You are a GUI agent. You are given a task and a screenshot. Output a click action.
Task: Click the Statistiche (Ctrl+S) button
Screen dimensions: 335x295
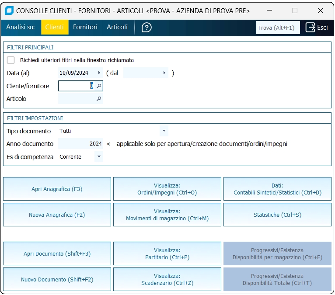pyautogui.click(x=277, y=215)
